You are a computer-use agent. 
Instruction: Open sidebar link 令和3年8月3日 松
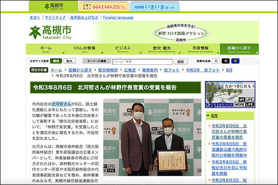[x=229, y=180]
